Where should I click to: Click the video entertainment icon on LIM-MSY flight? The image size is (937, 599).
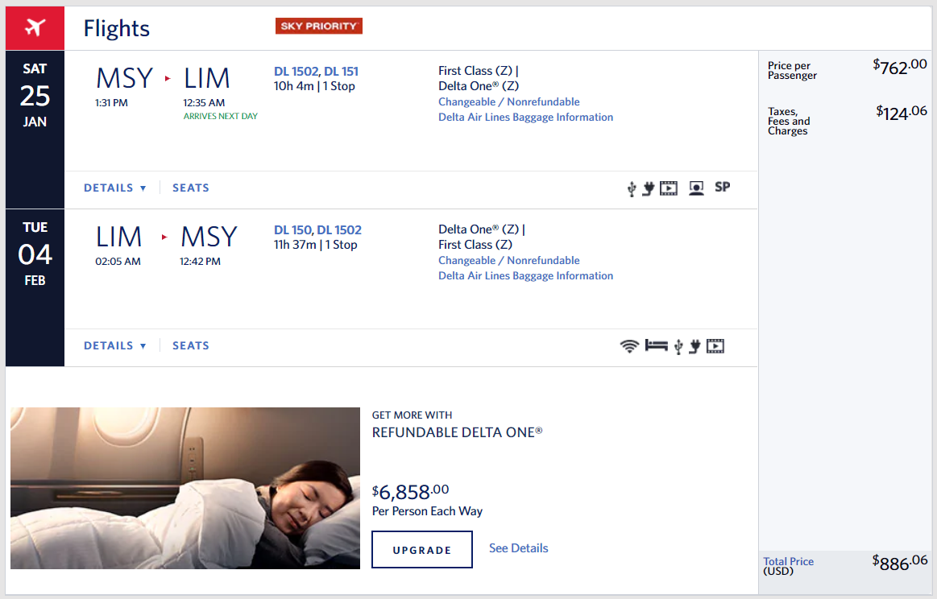[715, 346]
